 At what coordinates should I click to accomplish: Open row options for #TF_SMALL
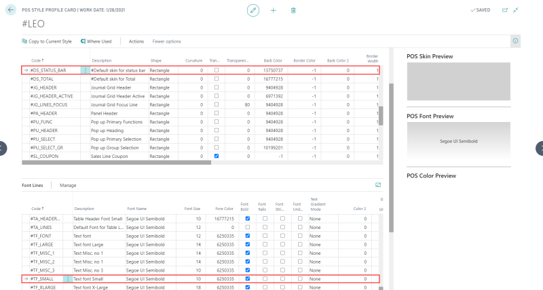68,278
